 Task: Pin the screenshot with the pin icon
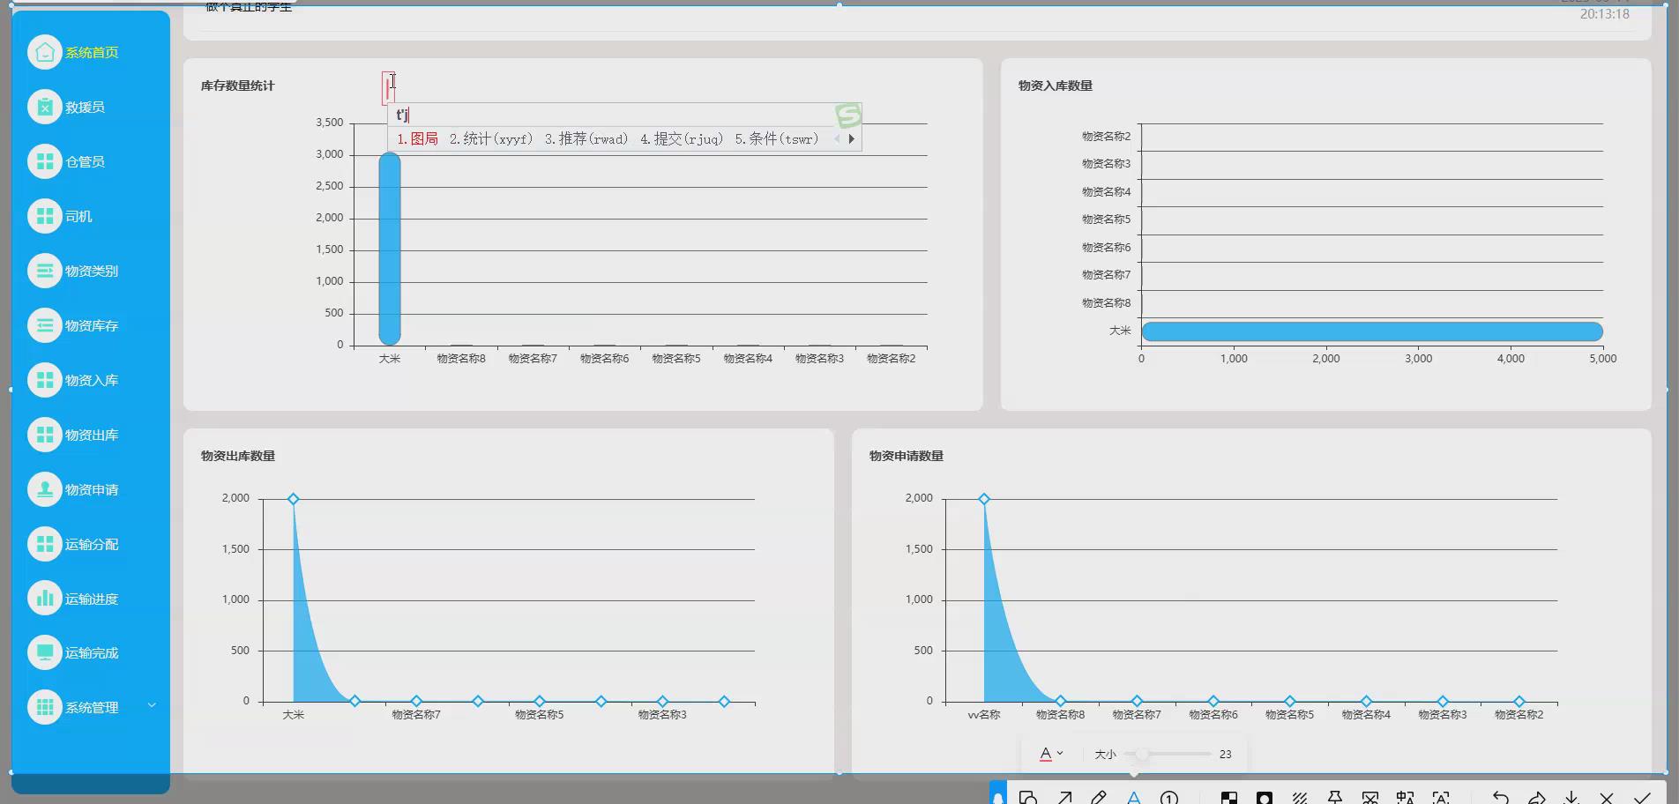[x=1335, y=797]
